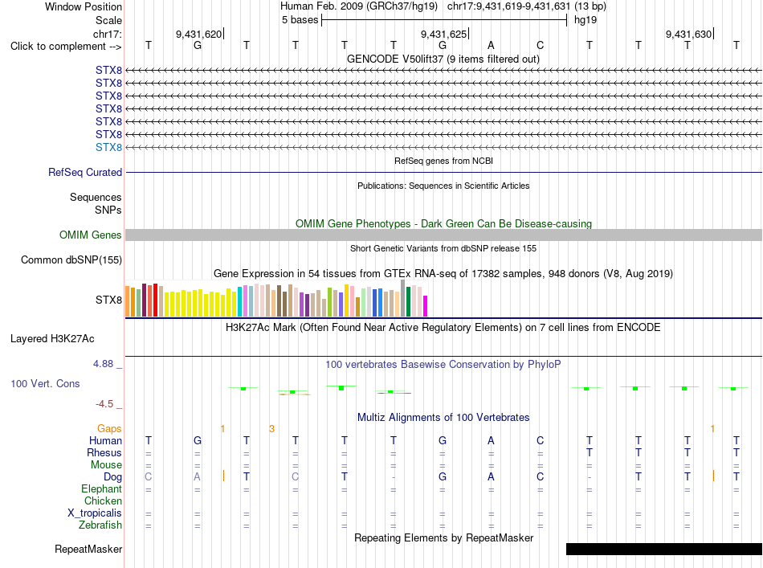763x568 pixels.
Task: Click the Mouse species label
Action: pyautogui.click(x=106, y=465)
